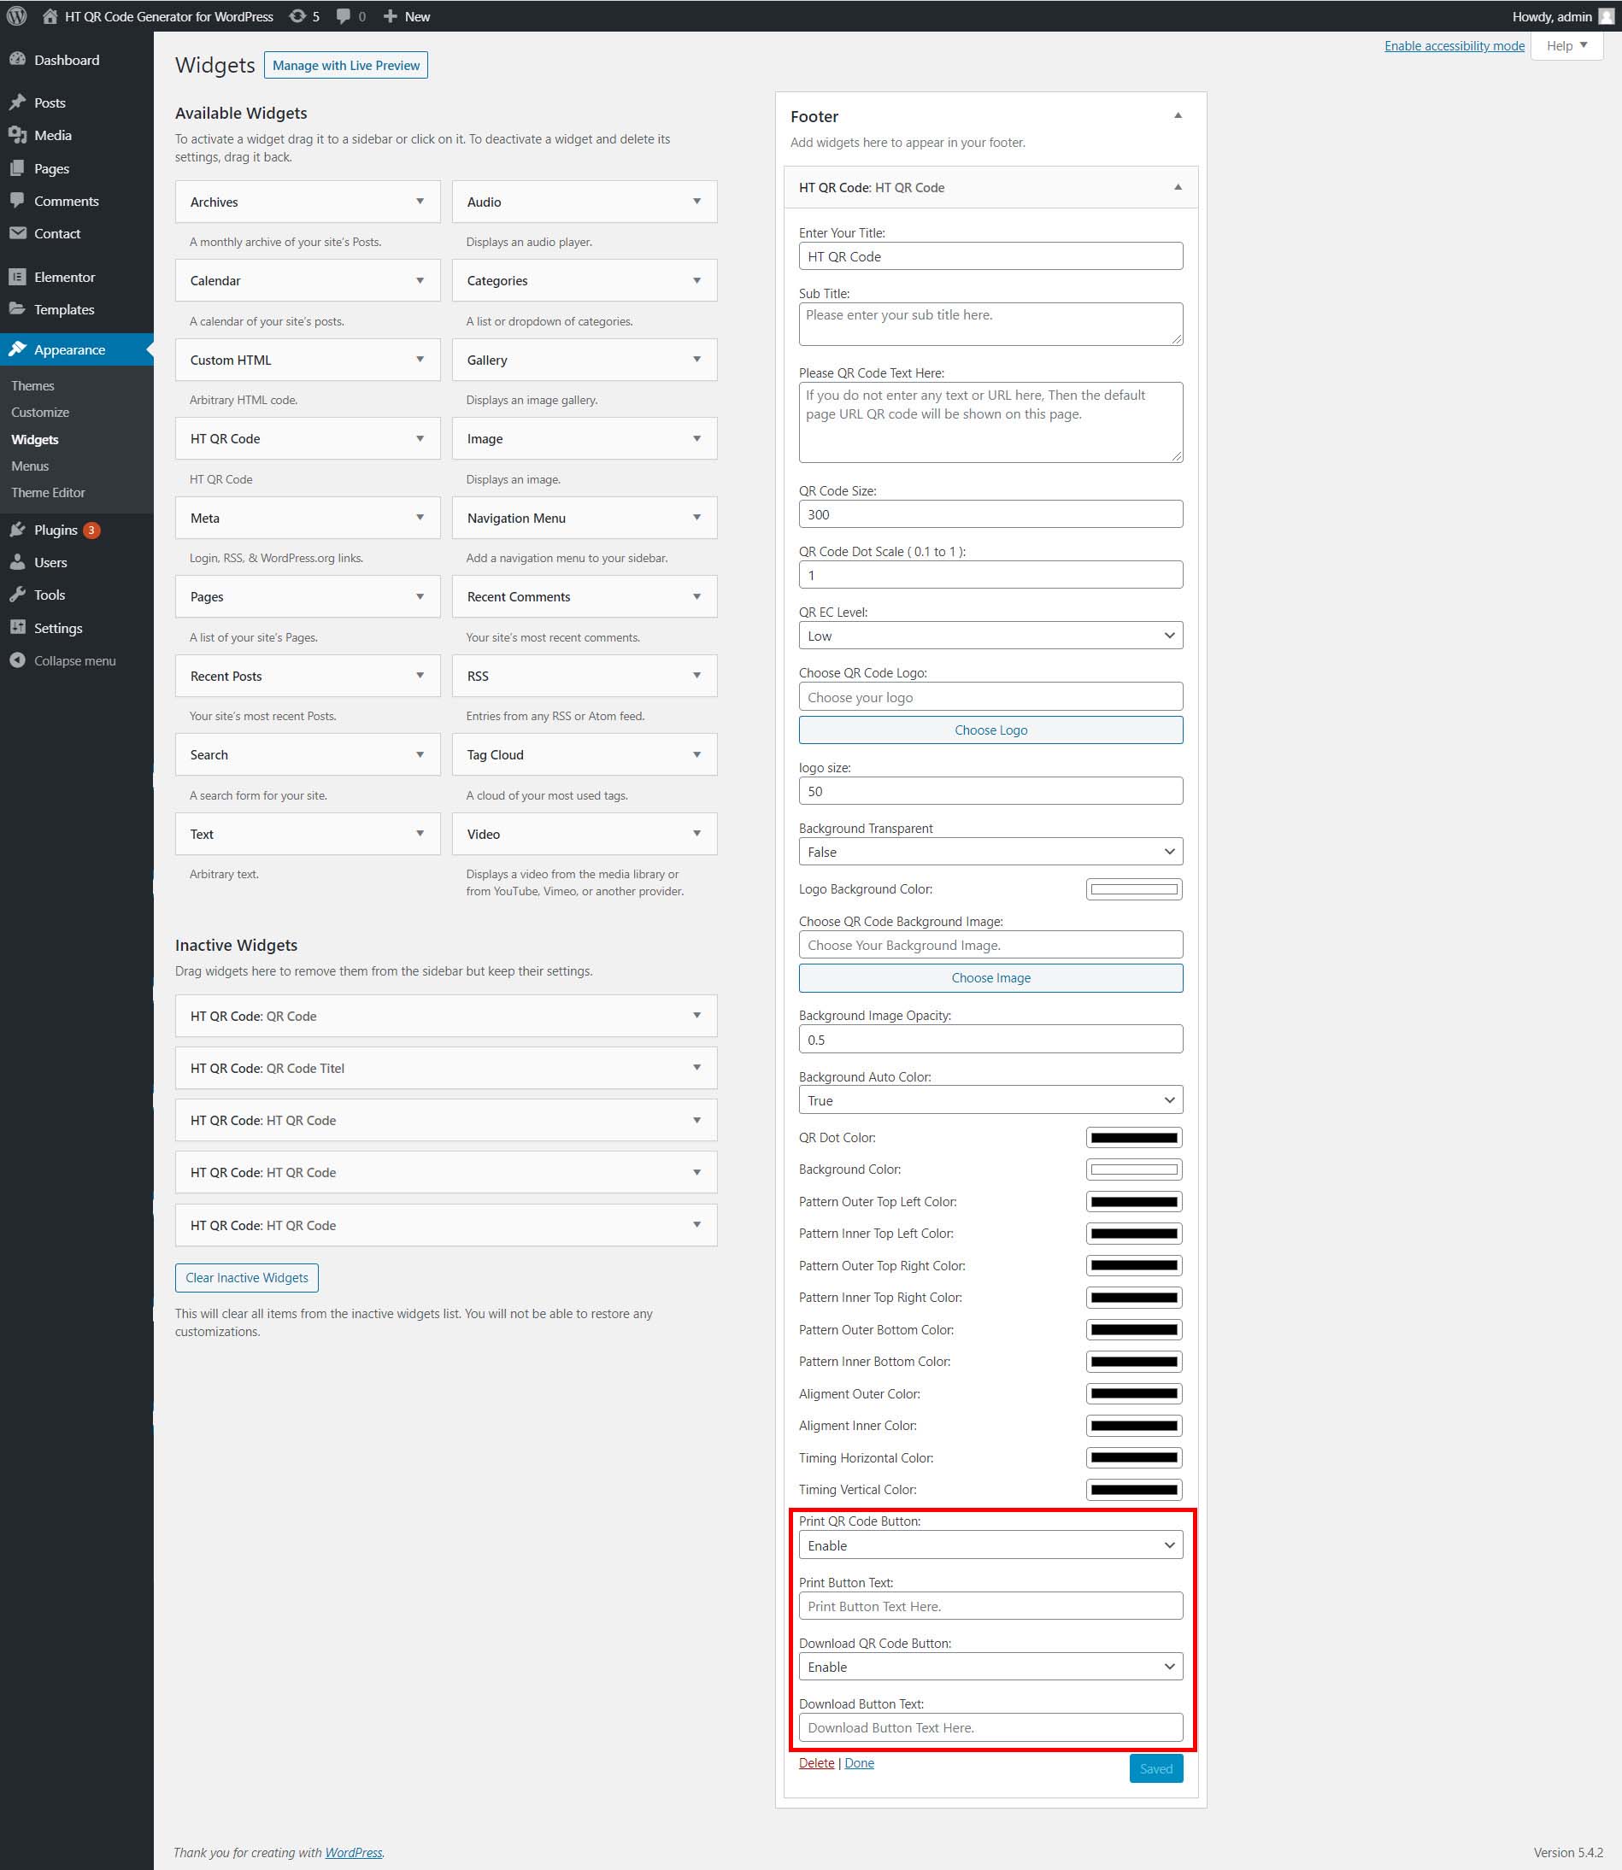Pick the Logo Background Color swatch
Viewport: 1622px width, 1870px height.
point(1133,889)
